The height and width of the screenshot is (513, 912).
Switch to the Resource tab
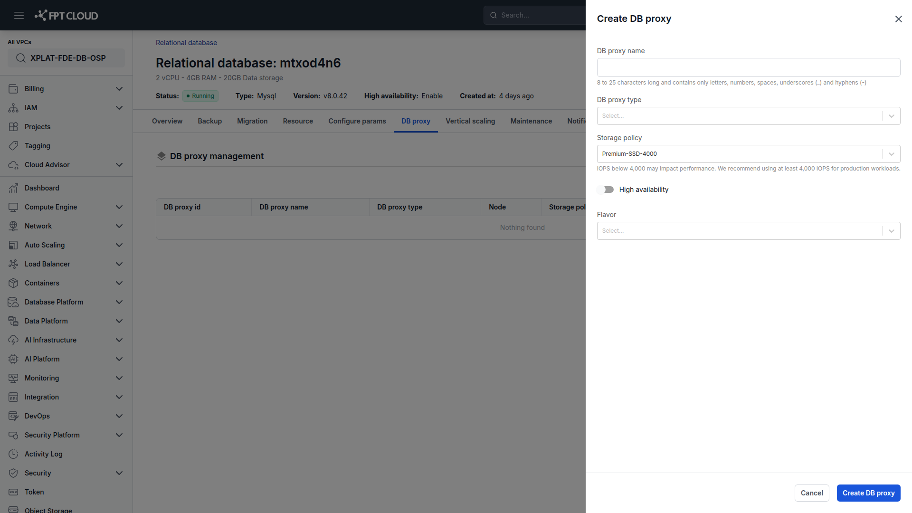click(298, 121)
